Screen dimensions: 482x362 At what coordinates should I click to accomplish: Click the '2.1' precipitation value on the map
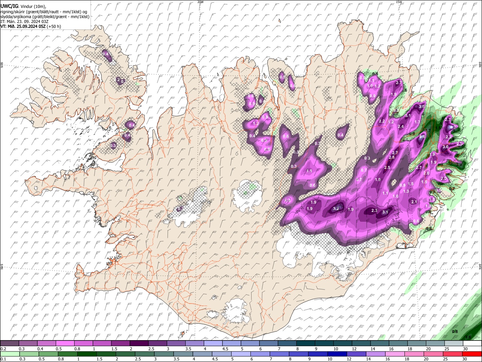click(414, 202)
